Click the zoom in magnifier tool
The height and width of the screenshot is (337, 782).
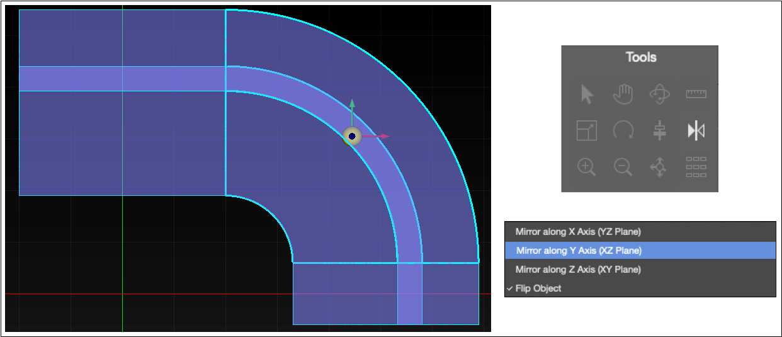pos(587,167)
